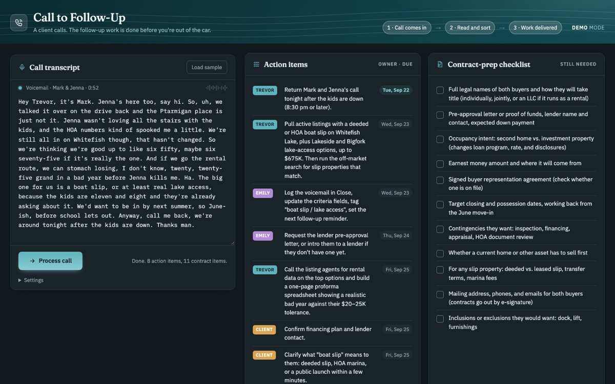Viewport: 615px width, 384px height.
Task: Check the inclusions or exclusions item
Action: (440, 319)
